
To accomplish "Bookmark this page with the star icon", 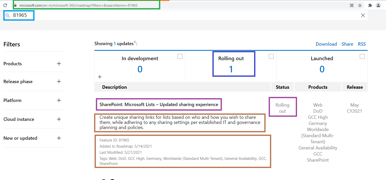I will point(360,5).
